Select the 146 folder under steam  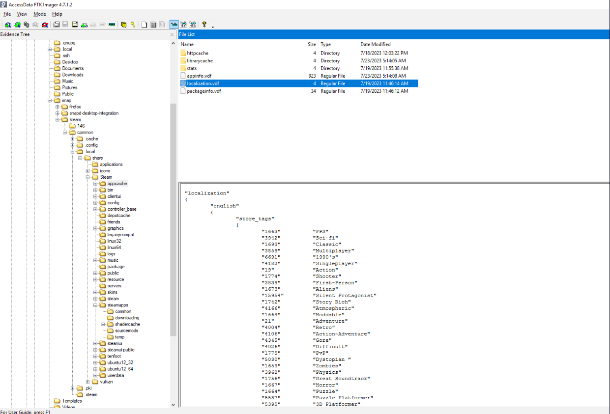tap(81, 126)
